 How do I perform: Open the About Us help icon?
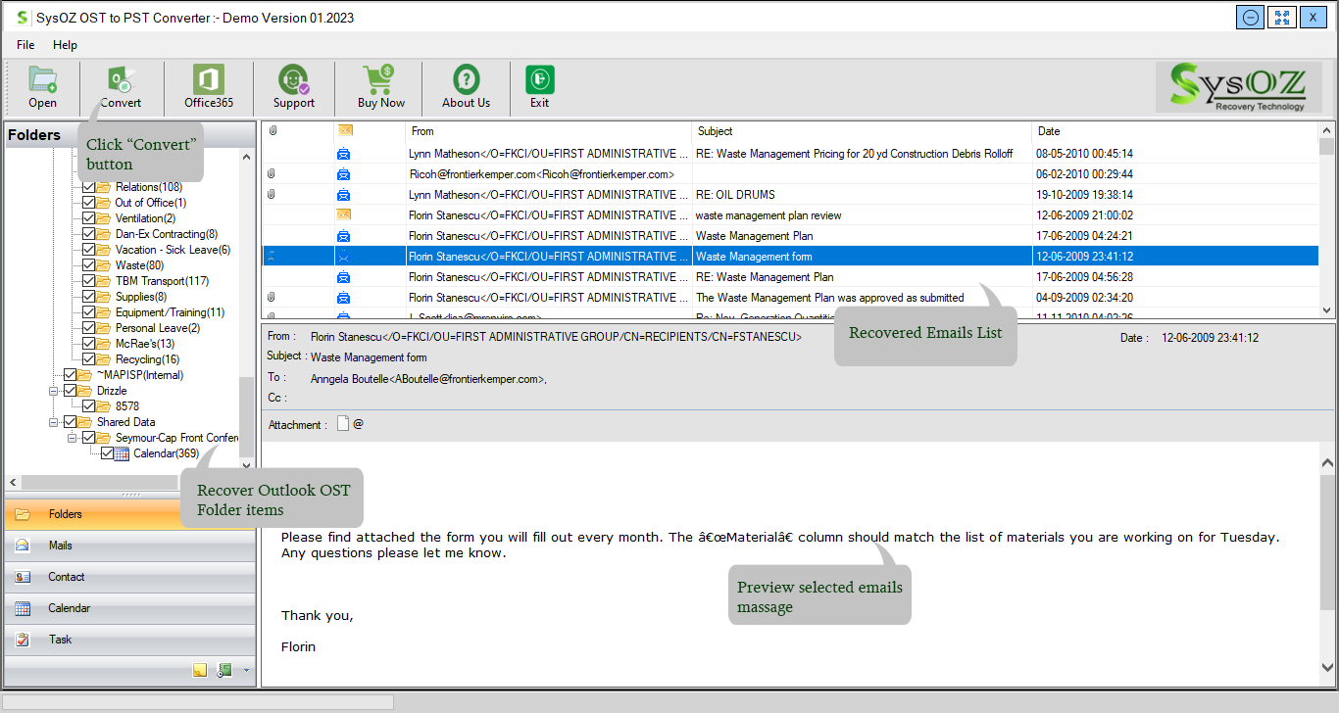(466, 87)
